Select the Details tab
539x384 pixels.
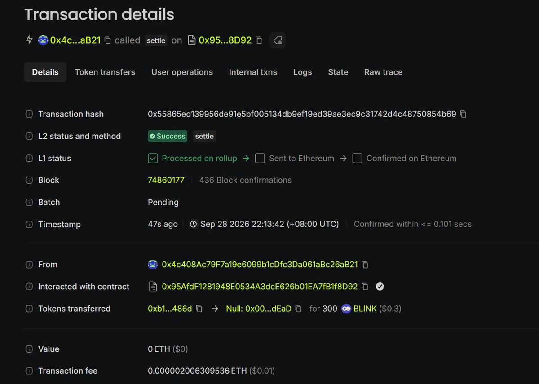[45, 72]
